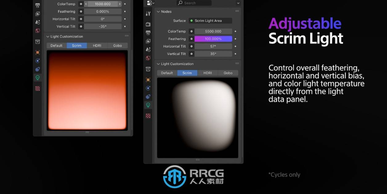Viewport: 387px width, 194px height.
Task: Open the Render properties tab in right panel
Action: pyautogui.click(x=148, y=24)
